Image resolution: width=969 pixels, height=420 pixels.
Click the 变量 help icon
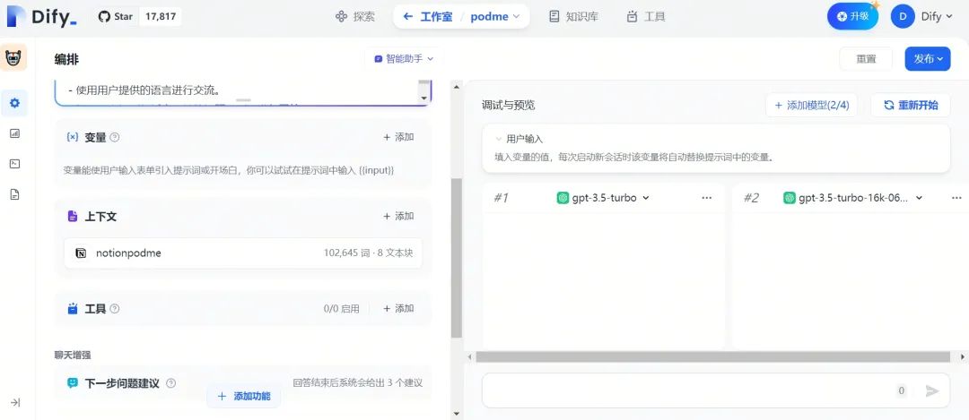click(x=114, y=138)
